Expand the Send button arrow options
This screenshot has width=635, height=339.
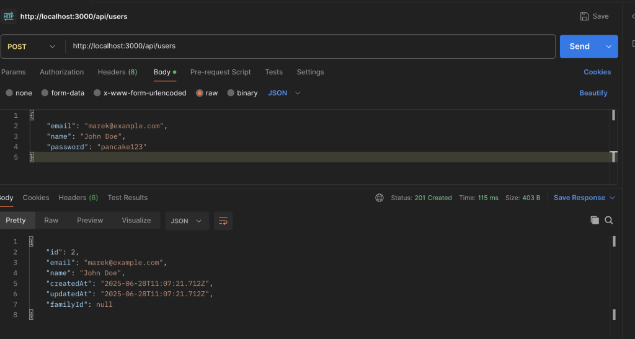[x=608, y=46]
